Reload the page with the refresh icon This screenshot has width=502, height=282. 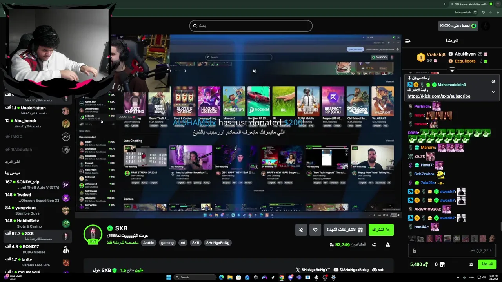pos(484,12)
